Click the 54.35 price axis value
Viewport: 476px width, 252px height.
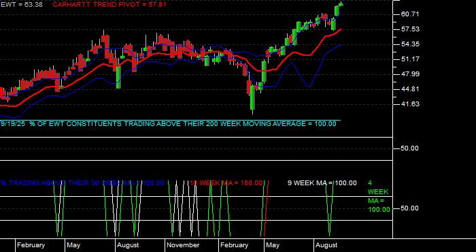(x=410, y=44)
